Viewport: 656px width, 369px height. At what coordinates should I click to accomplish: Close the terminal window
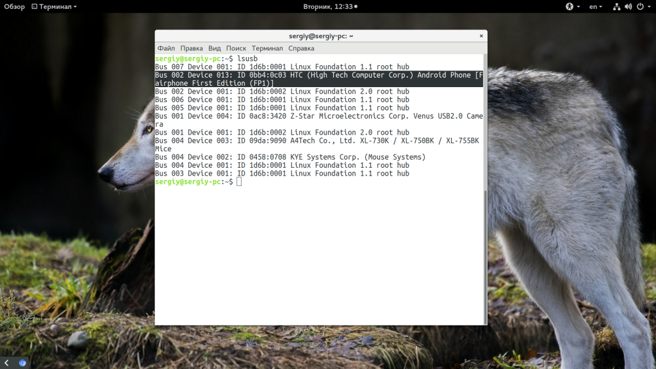click(479, 36)
